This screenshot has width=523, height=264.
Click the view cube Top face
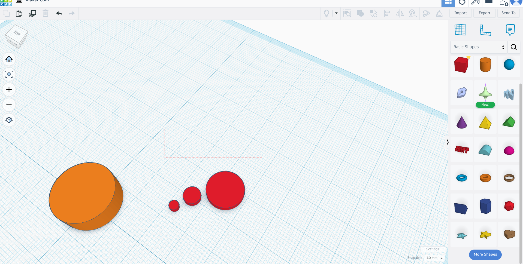17,33
